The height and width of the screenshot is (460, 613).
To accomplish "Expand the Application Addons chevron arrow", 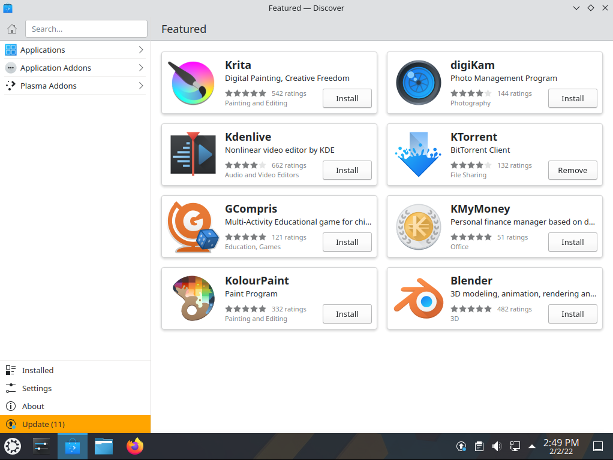I will [141, 68].
